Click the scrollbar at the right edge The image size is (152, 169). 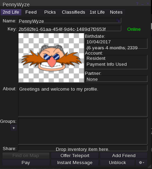[151, 26]
